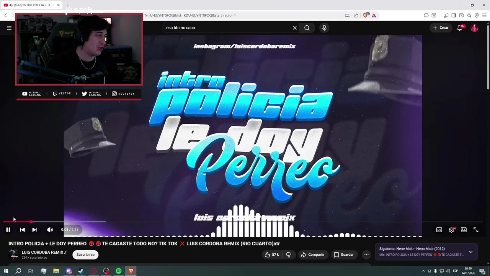Open OBS Studio from the taskbar
The height and width of the screenshot is (276, 490).
[106, 271]
